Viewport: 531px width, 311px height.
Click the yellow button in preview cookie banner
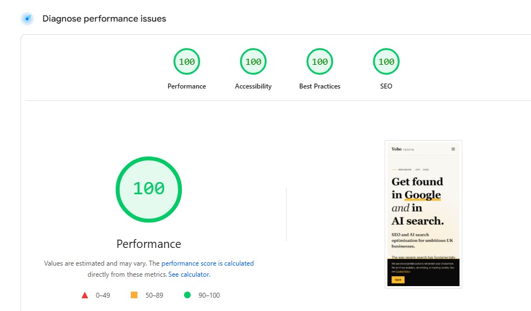[x=398, y=280]
